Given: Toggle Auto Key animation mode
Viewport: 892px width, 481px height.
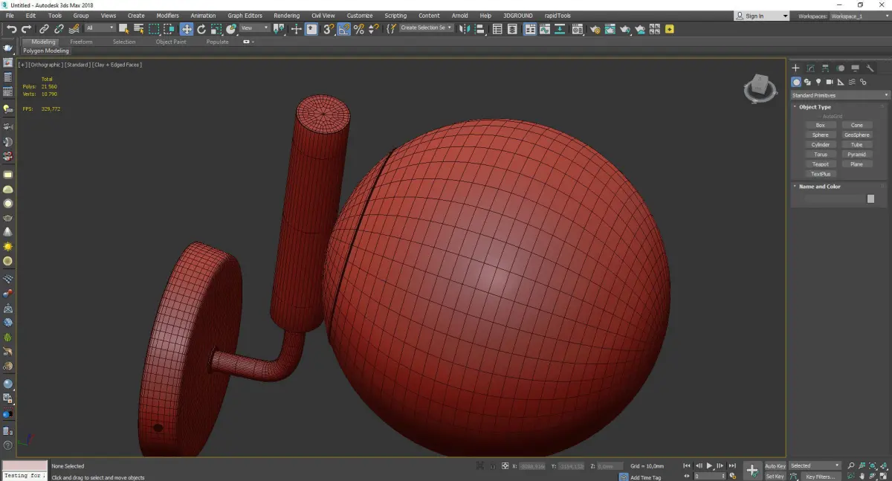Looking at the screenshot, I should pos(776,465).
